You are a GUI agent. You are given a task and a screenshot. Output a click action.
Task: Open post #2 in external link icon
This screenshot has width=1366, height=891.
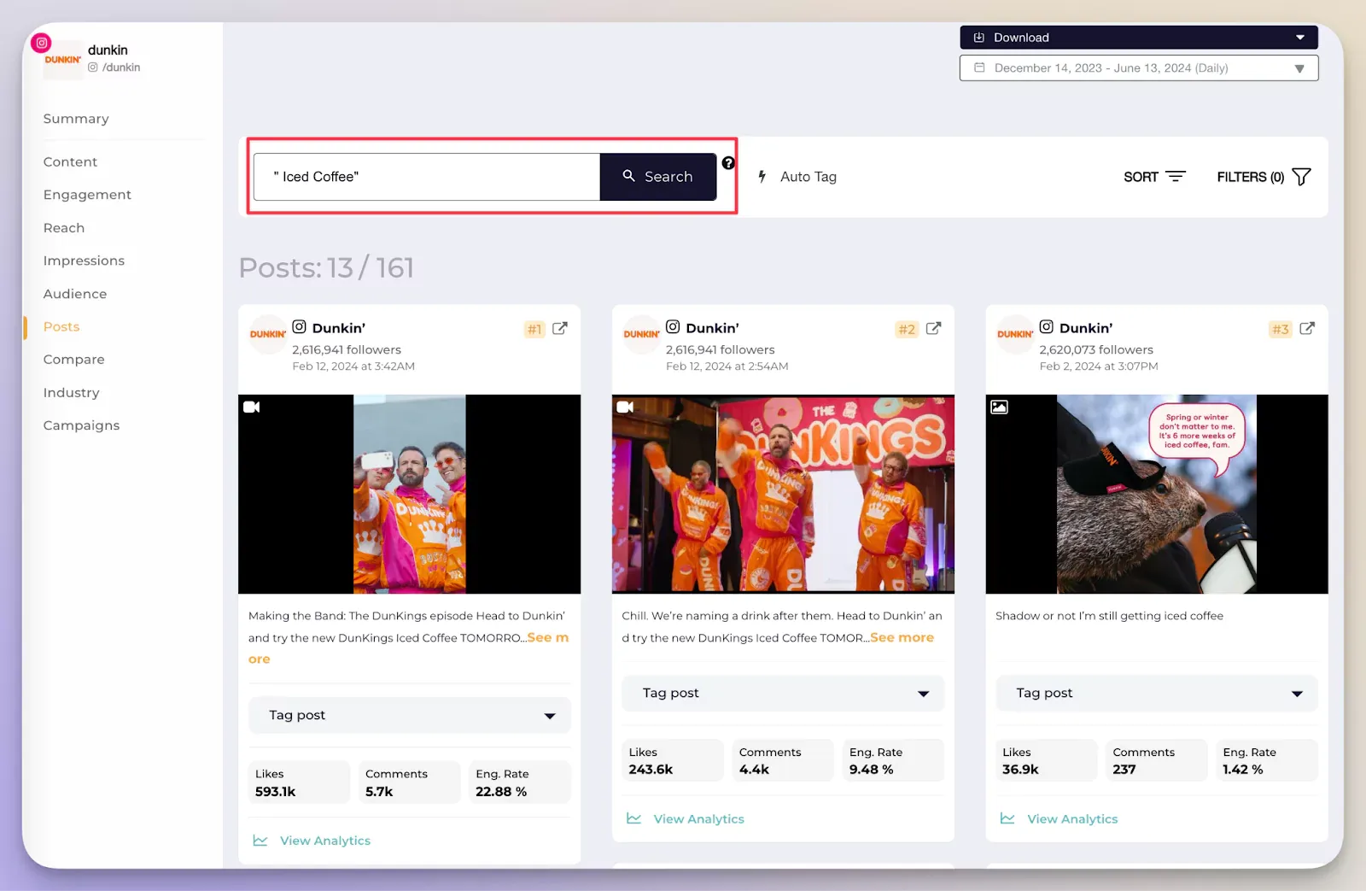coord(933,328)
